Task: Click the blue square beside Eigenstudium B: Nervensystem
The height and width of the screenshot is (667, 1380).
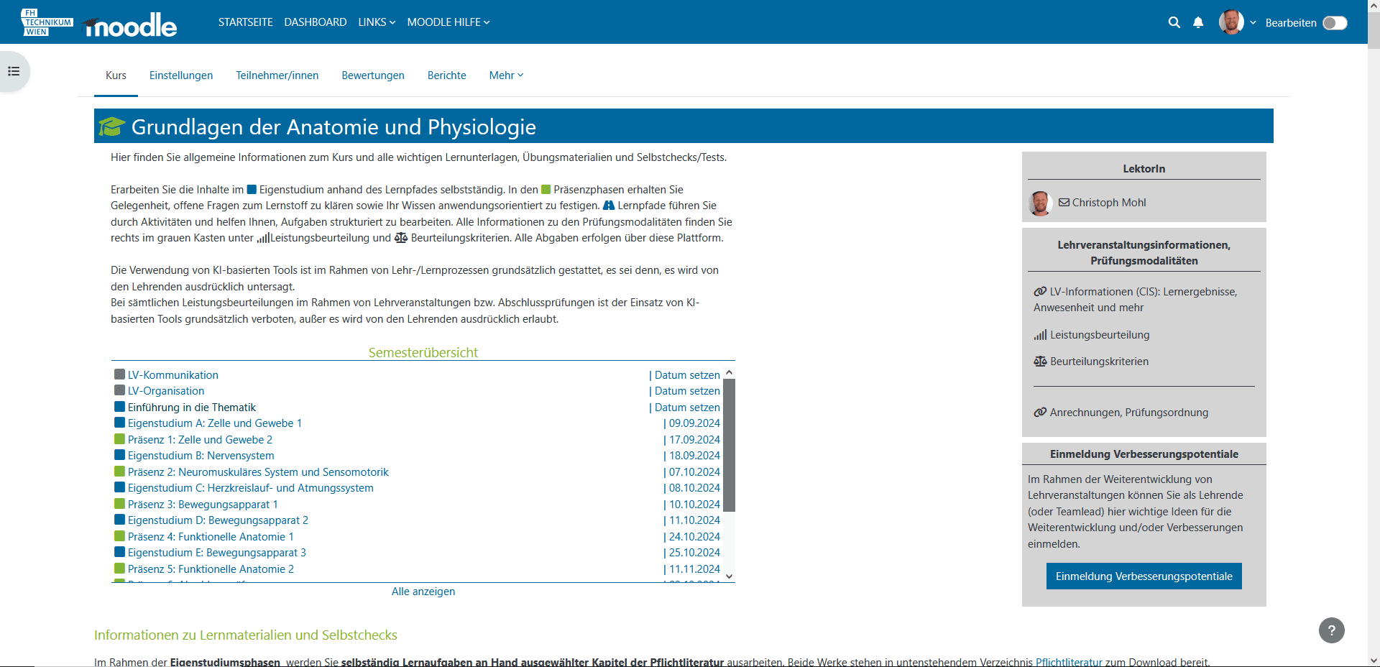Action: point(120,455)
